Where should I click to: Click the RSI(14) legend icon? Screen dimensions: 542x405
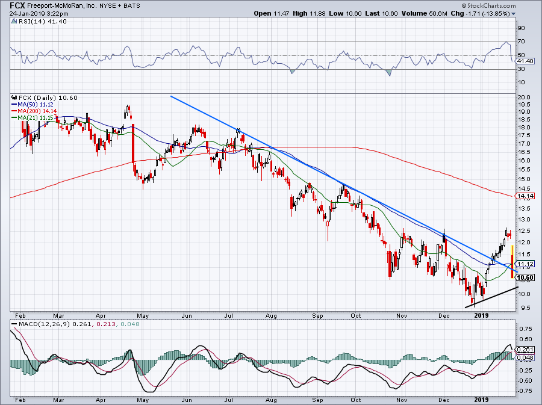[x=14, y=22]
